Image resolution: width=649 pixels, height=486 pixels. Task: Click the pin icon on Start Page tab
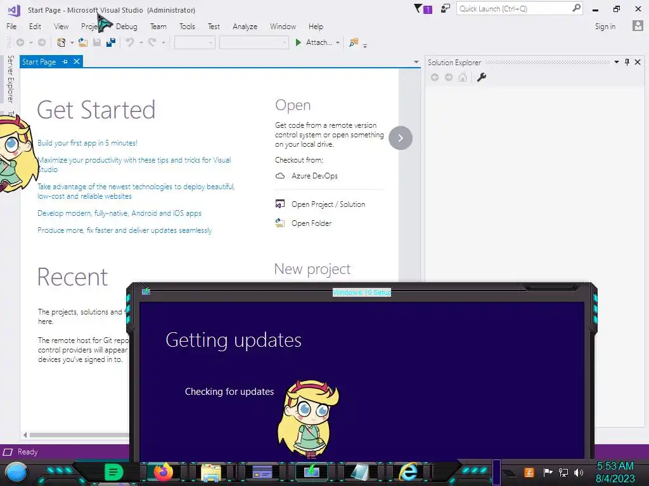click(65, 61)
